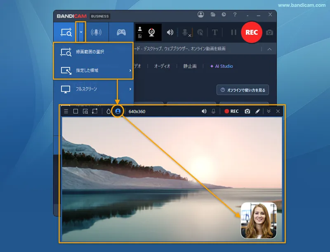Toggle main window speaker sound icon
The image size is (330, 252).
click(170, 33)
